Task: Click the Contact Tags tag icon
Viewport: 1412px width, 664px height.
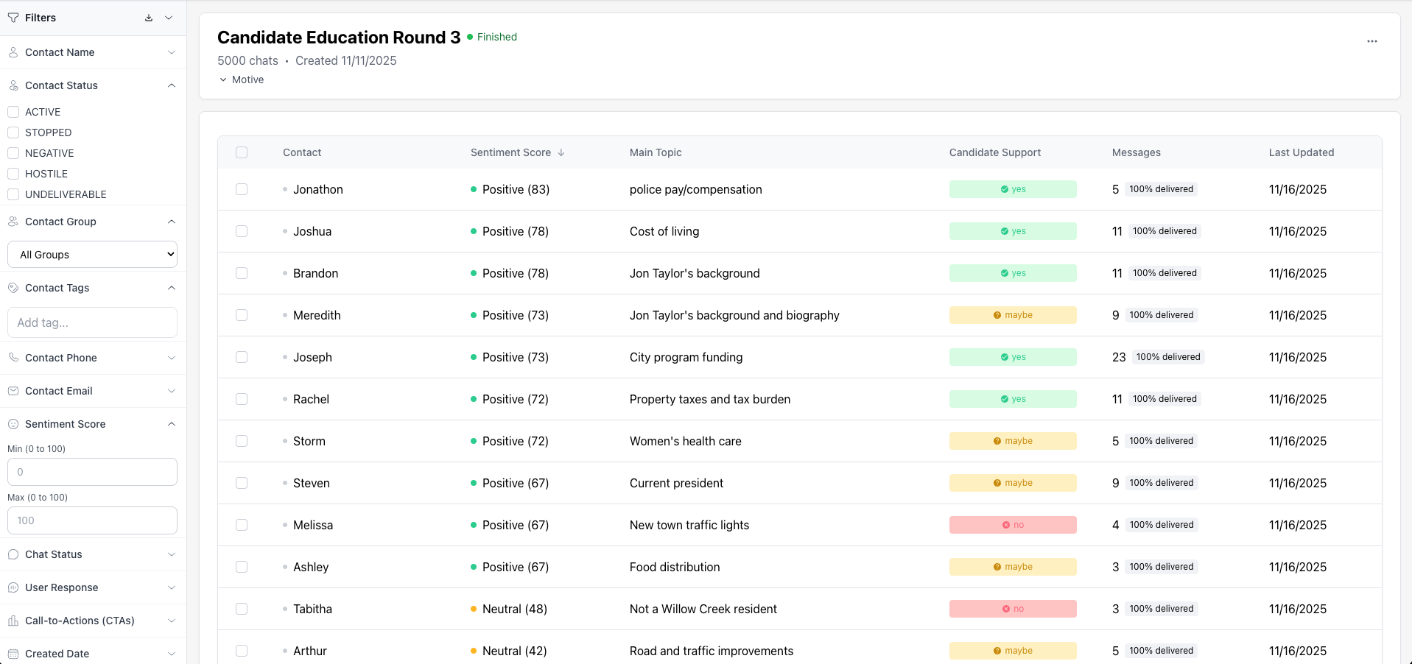Action: [x=13, y=288]
